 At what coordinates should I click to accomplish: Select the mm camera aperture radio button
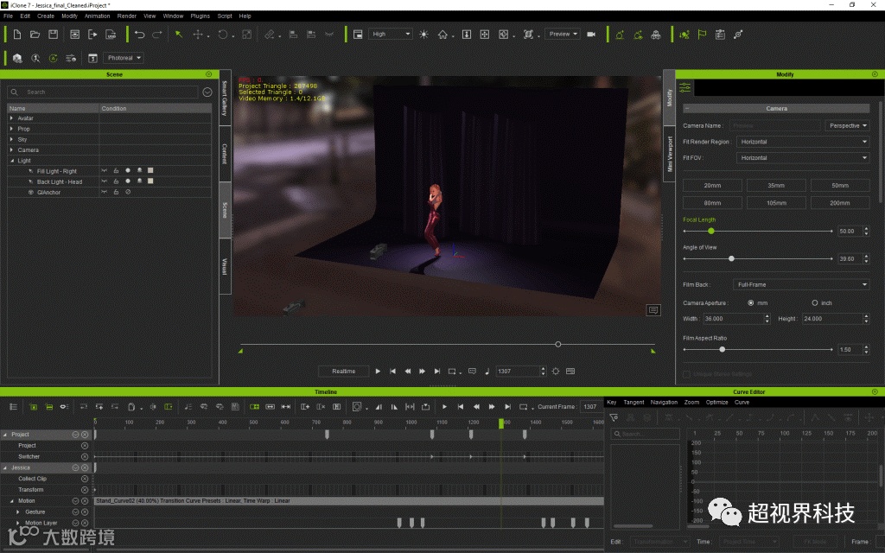point(749,303)
